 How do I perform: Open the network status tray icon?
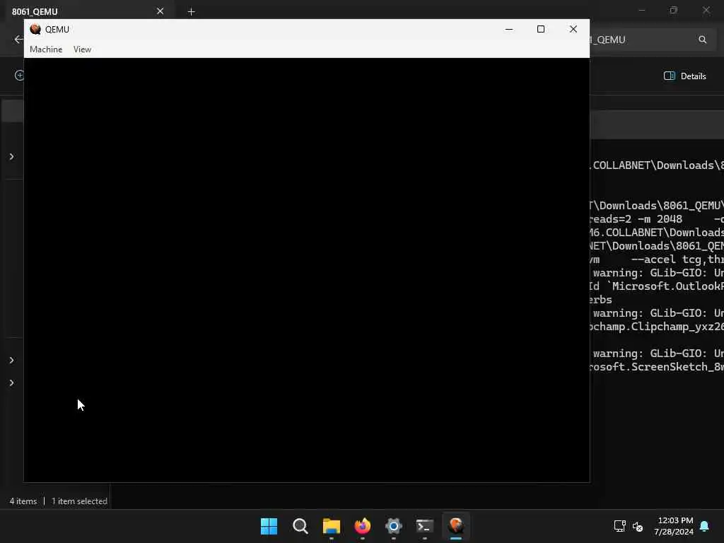[619, 526]
